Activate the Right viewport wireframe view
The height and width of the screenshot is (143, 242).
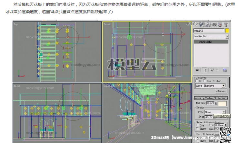(57, 113)
